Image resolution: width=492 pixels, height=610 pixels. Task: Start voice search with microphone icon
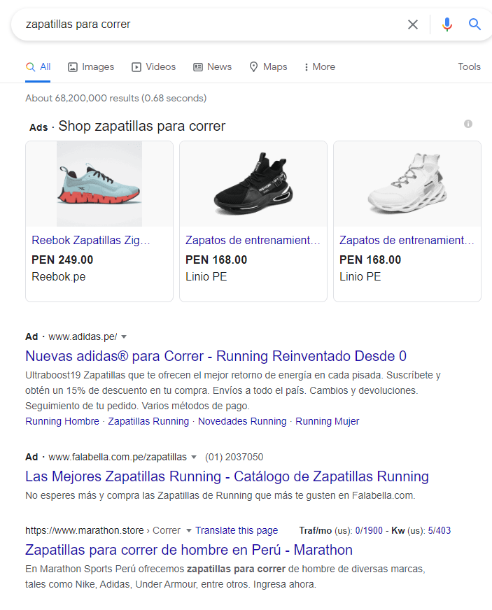tap(447, 24)
